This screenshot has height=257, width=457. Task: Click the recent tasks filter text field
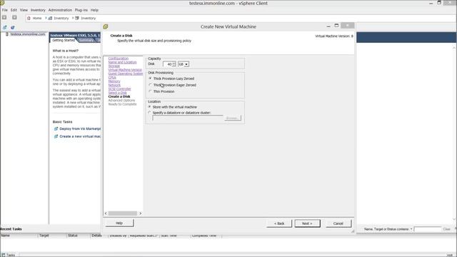[x=428, y=229]
